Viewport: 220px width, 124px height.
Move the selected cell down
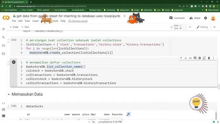(x=186, y=58)
